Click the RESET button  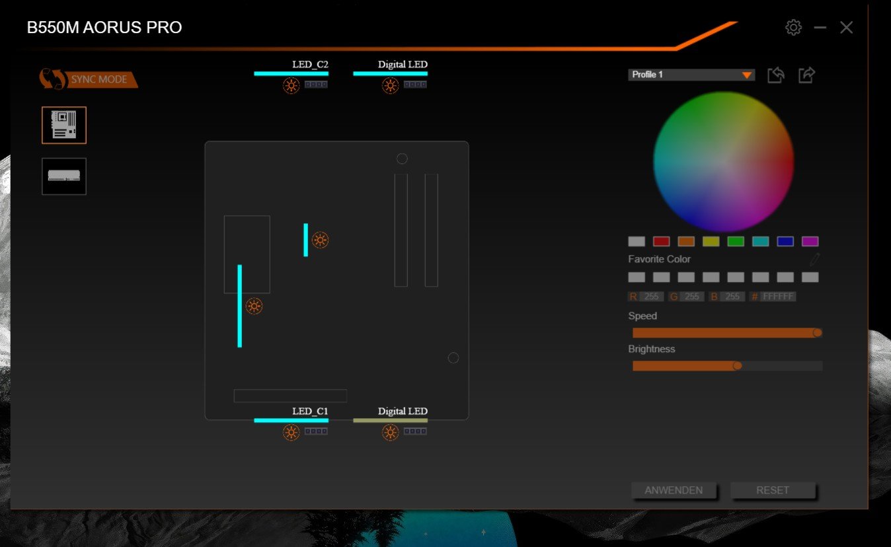tap(773, 490)
